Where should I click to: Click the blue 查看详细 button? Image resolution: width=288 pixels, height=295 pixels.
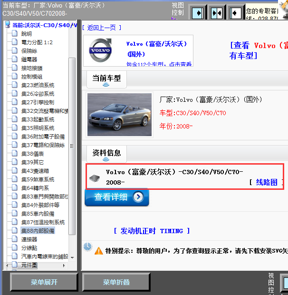click(116, 197)
